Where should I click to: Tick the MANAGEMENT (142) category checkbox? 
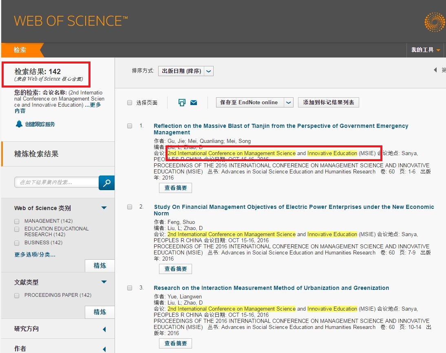click(17, 221)
